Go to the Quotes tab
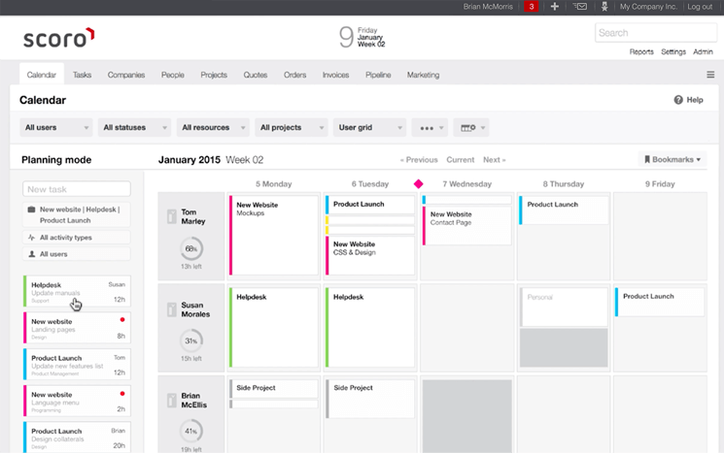724x453 pixels. [256, 75]
